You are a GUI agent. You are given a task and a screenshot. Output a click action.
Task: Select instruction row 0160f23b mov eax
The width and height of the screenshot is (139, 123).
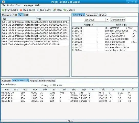105,47
